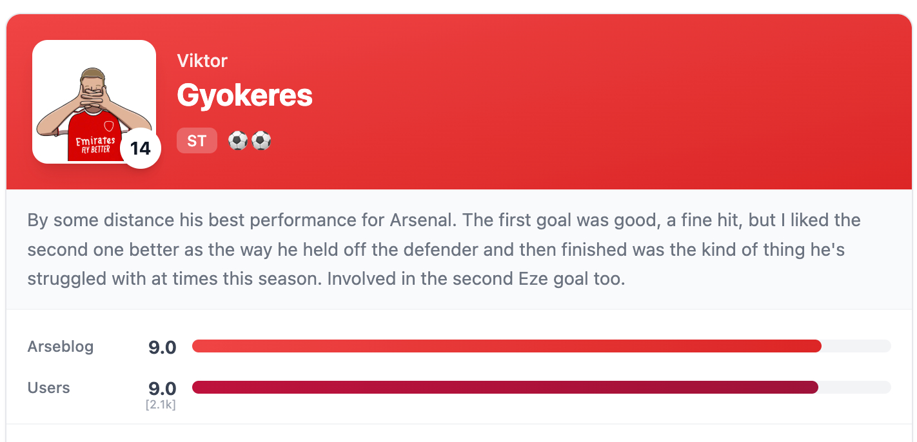Click the filled Arseblog rating bar
Screen dimensions: 917x442
point(506,346)
